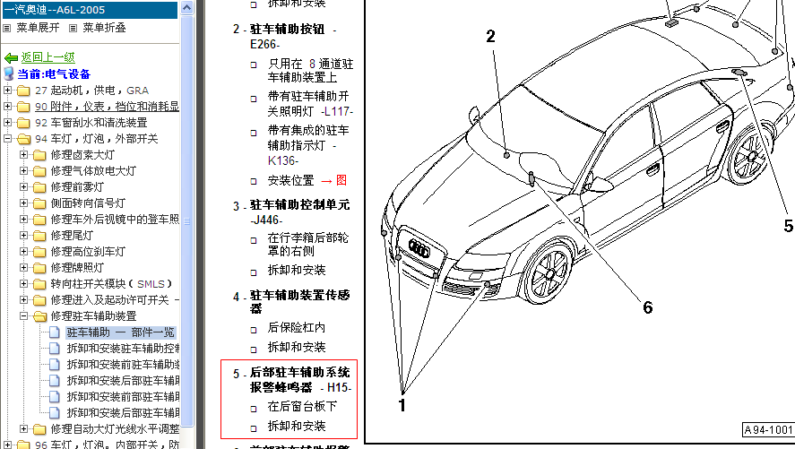Expand the 修理前雾灯 node
Screen dimensions: 795x449
coord(24,187)
